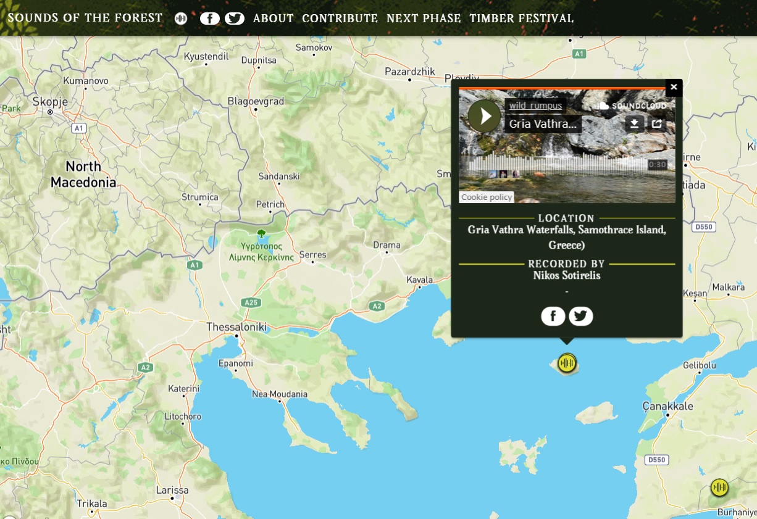The width and height of the screenshot is (757, 519).
Task: Share popup recording on Twitter
Action: point(580,317)
